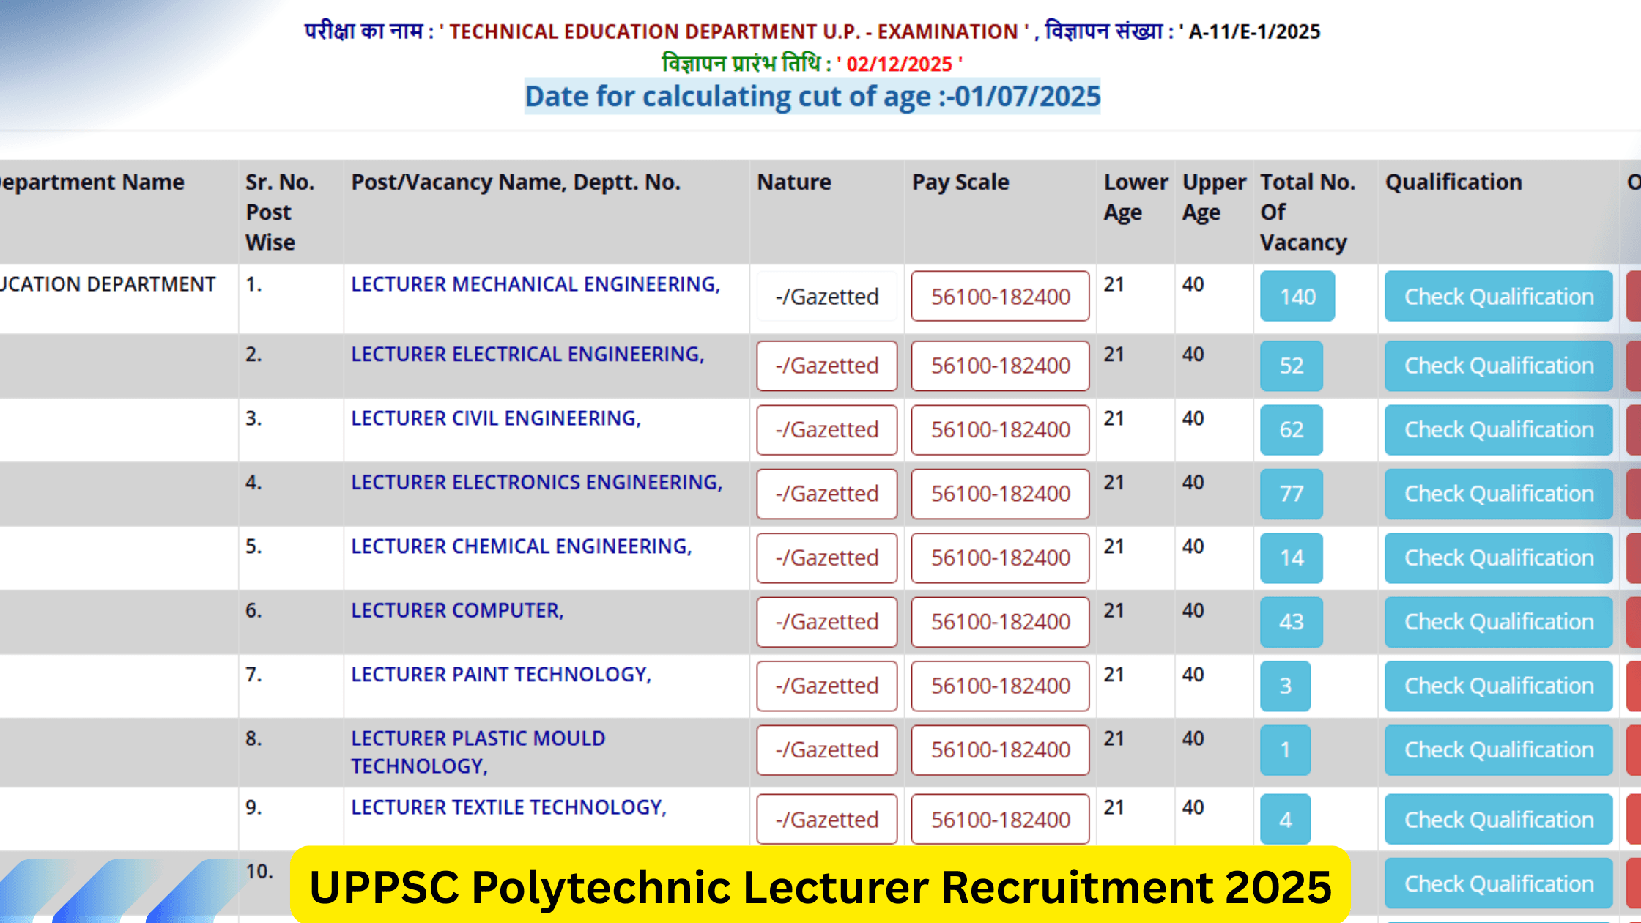The height and width of the screenshot is (923, 1641).
Task: Open LECTURER PAINT TECHNOLOGY post details
Action: click(x=503, y=674)
